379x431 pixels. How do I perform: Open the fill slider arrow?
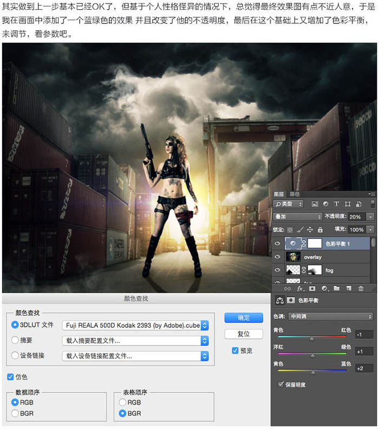coord(370,229)
